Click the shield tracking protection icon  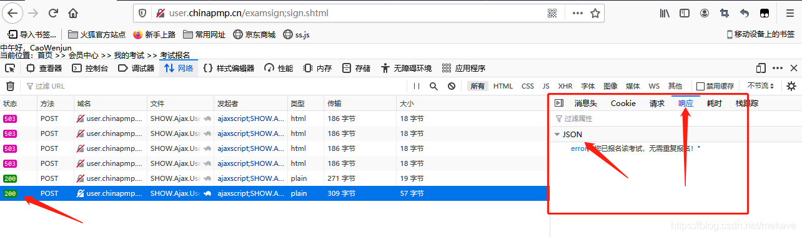(142, 12)
